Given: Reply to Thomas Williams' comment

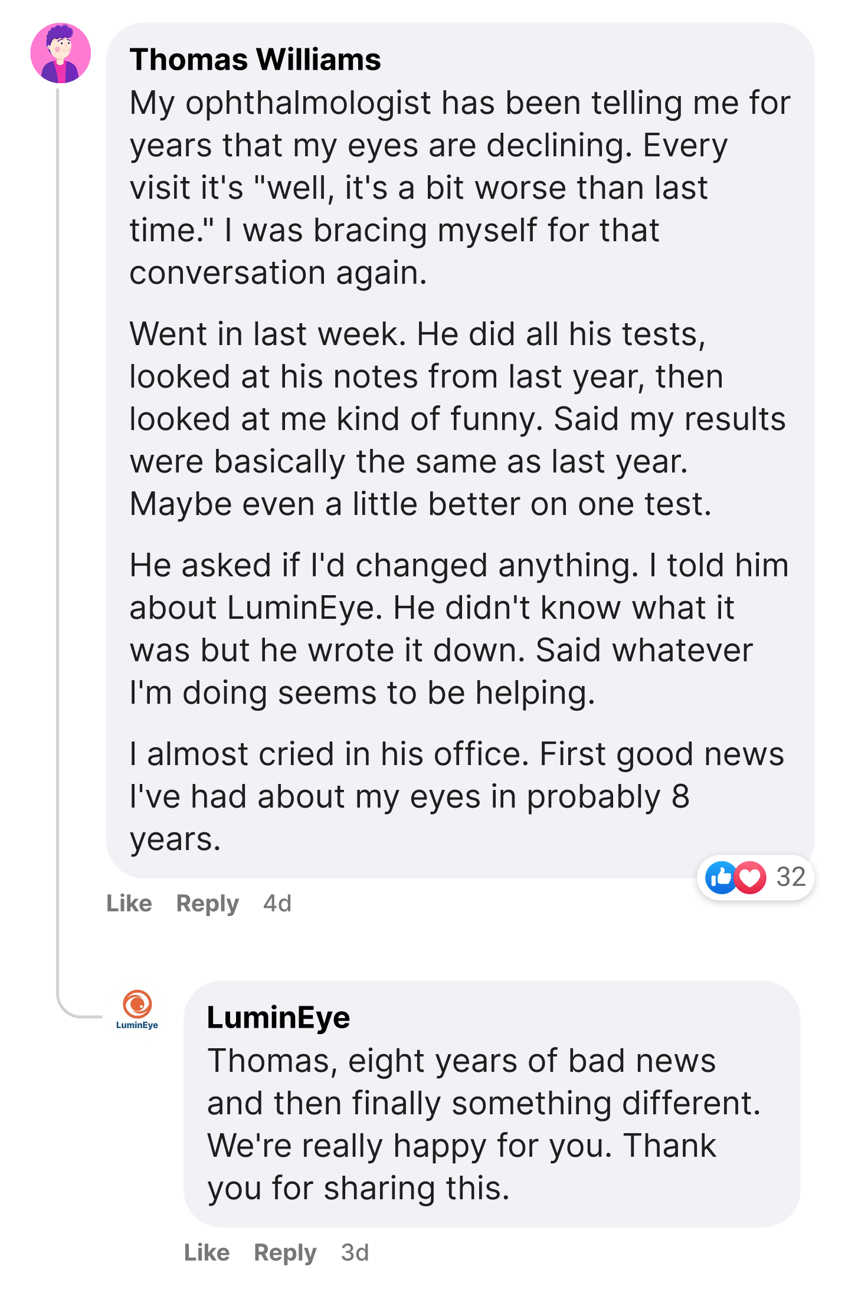Looking at the screenshot, I should point(207,903).
